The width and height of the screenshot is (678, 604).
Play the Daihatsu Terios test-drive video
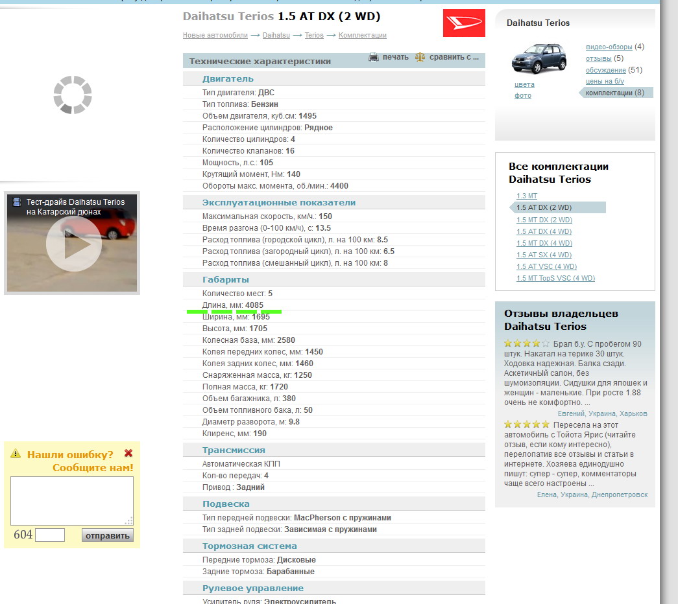pyautogui.click(x=73, y=244)
